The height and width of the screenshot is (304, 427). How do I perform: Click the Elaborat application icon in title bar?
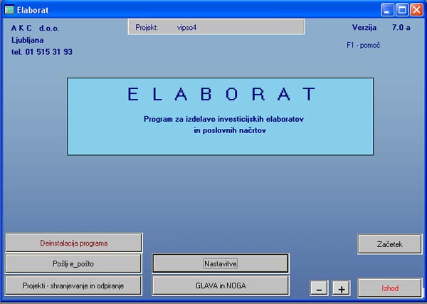[9, 9]
